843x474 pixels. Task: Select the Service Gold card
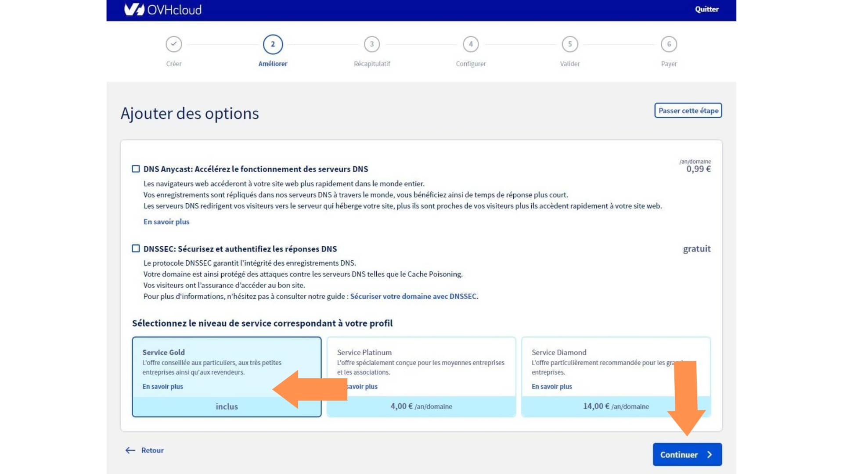coord(227,377)
